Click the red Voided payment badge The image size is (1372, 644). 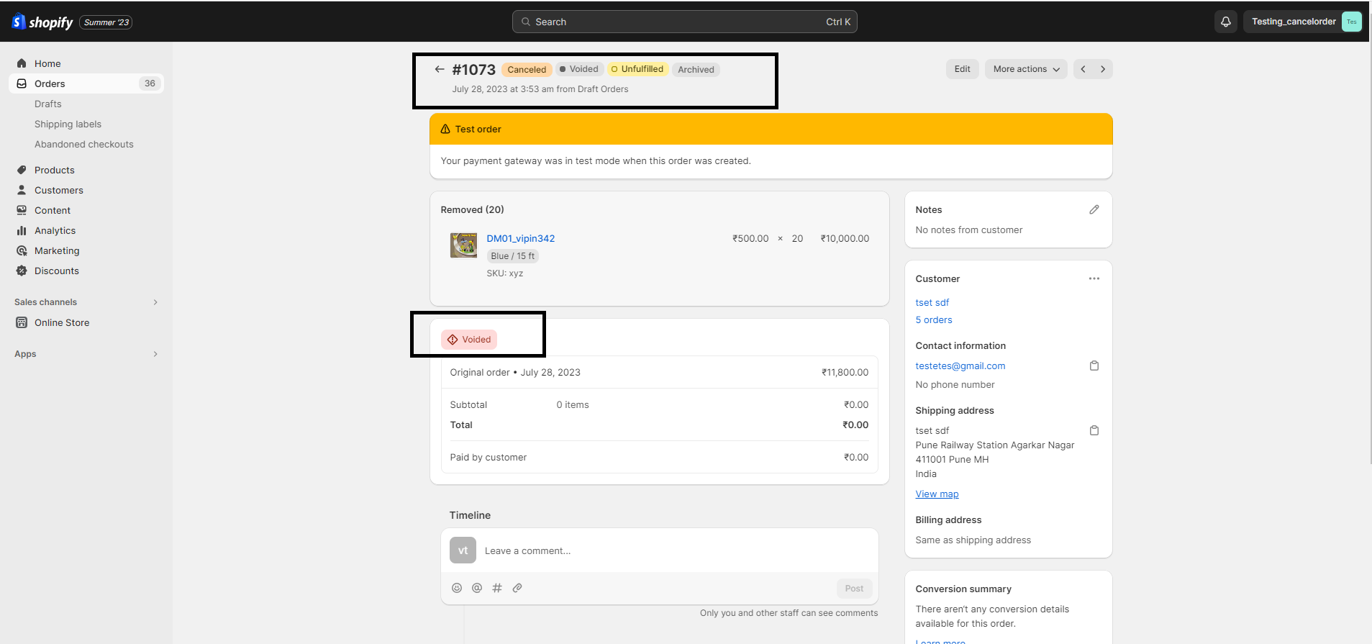pyautogui.click(x=469, y=340)
